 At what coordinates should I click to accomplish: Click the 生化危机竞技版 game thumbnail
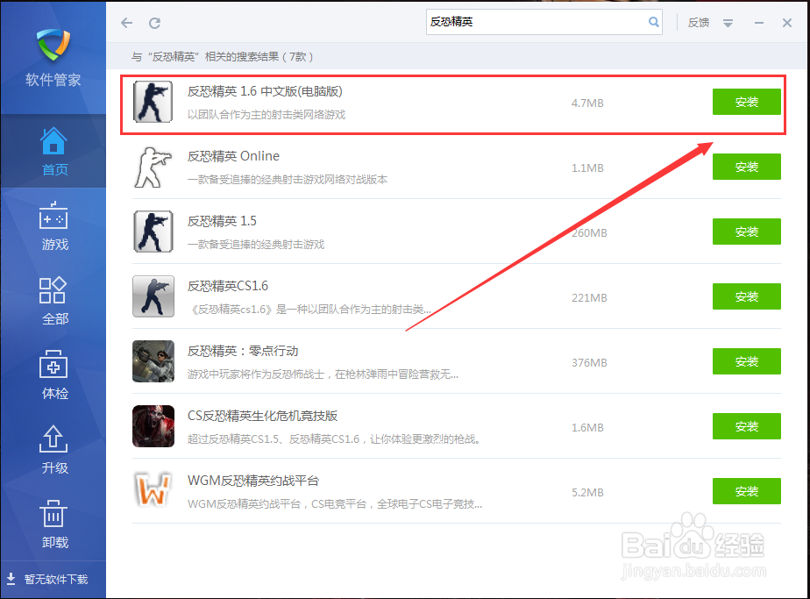click(x=153, y=426)
